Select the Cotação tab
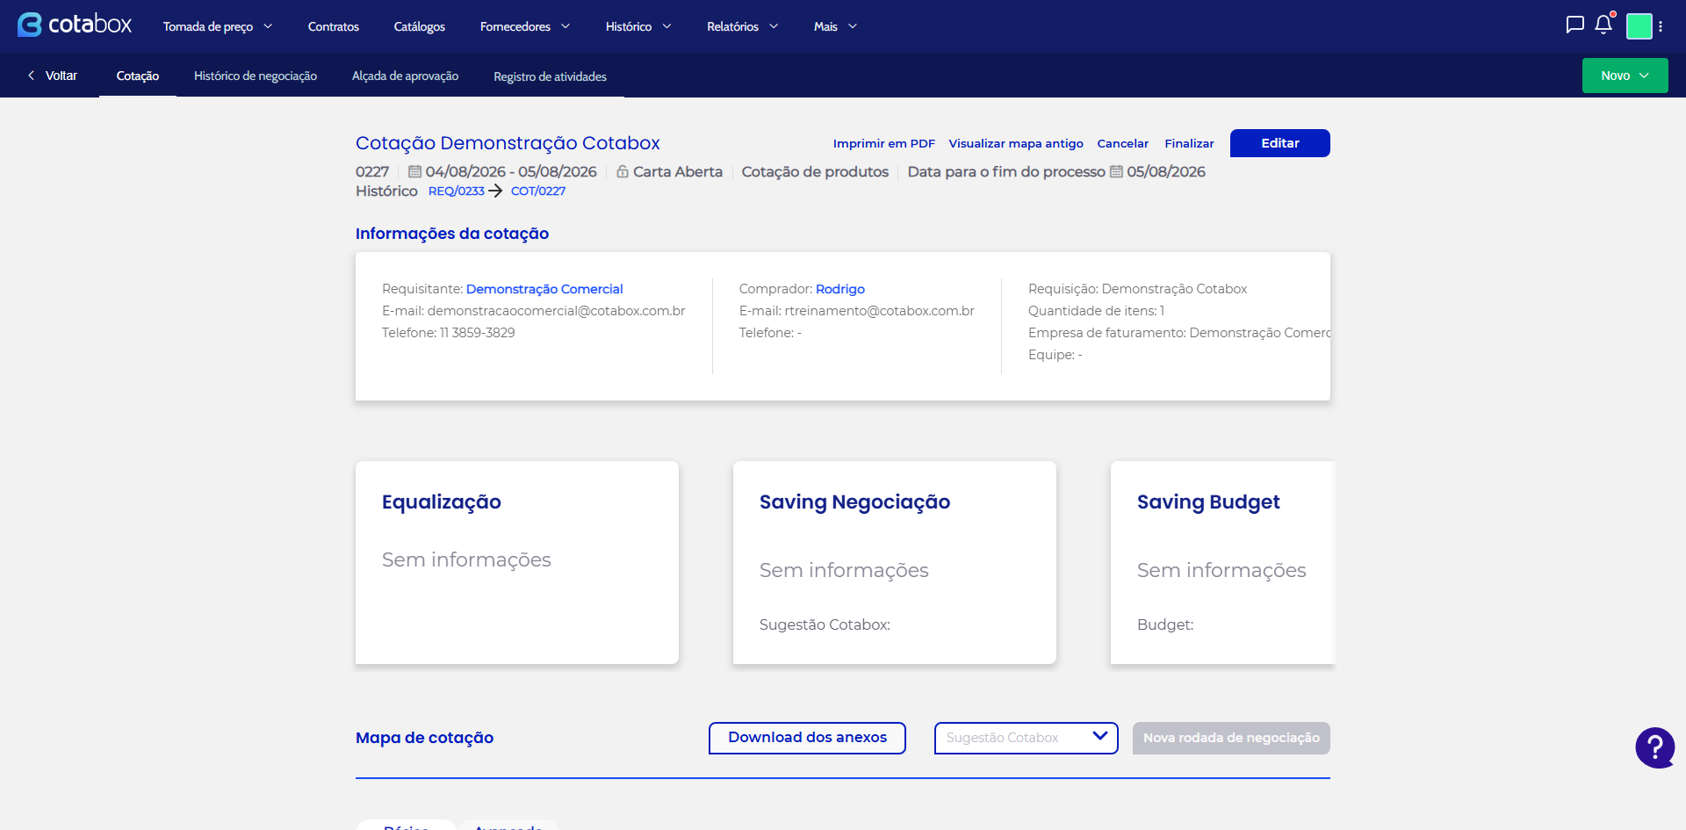Viewport: 1686px width, 830px height. [138, 76]
